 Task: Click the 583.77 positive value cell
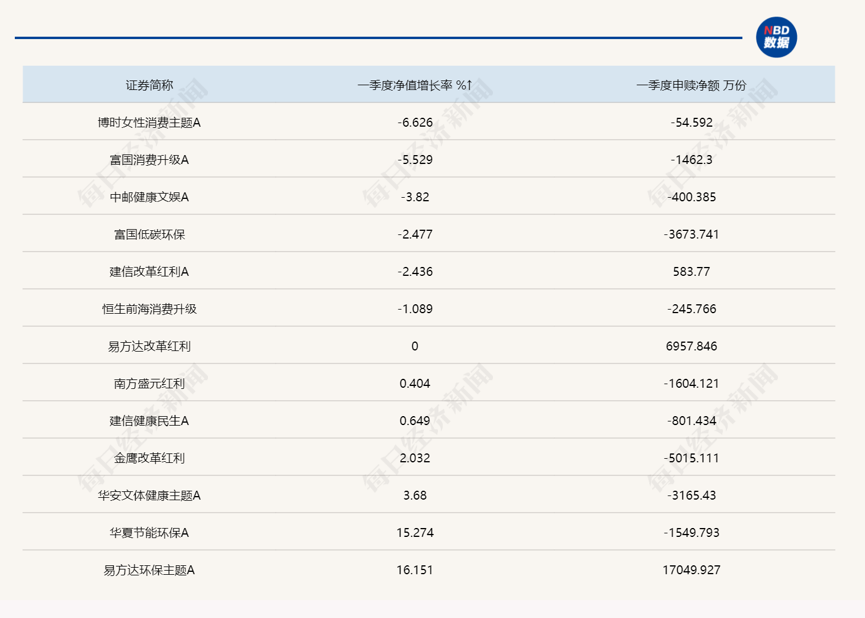coord(691,271)
